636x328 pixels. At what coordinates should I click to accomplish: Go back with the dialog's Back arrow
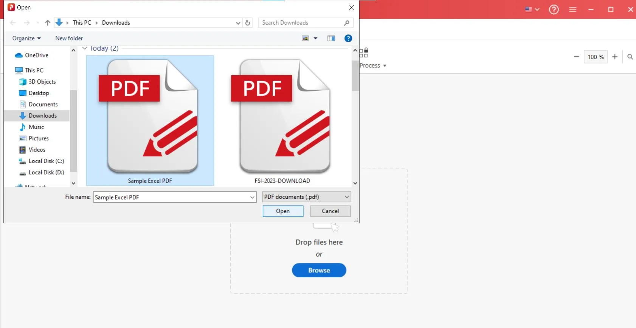[13, 23]
